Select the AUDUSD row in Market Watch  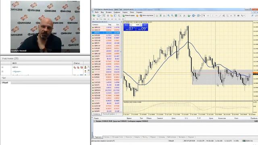(x=106, y=38)
